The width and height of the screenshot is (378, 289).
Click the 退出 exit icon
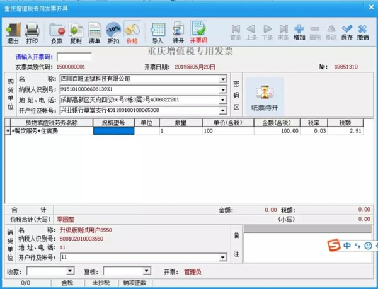(13, 31)
